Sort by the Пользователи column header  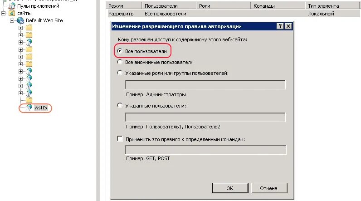click(169, 6)
